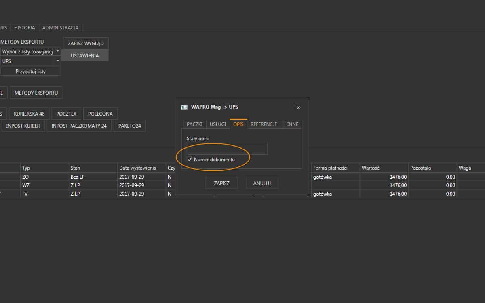Select the POCZTEX button
Image resolution: width=485 pixels, height=303 pixels.
tap(66, 114)
